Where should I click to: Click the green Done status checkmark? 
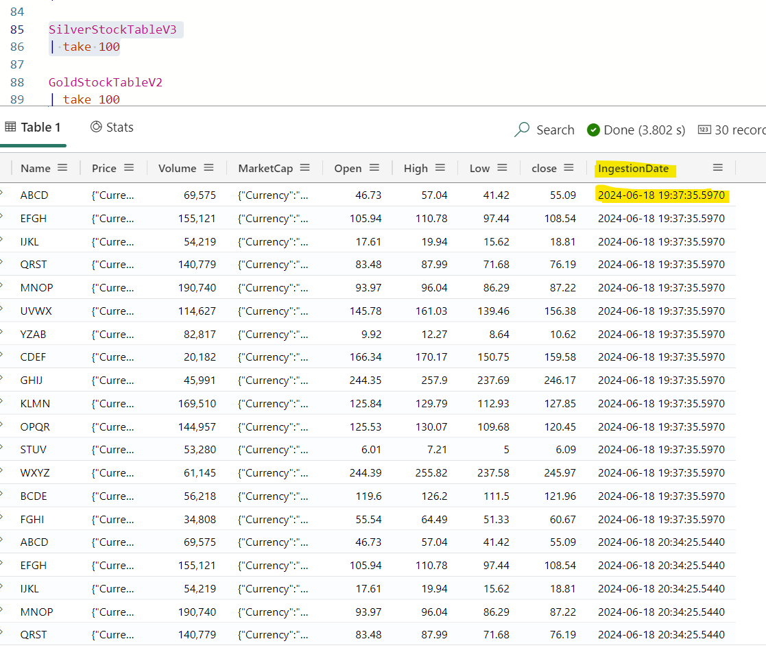(593, 129)
